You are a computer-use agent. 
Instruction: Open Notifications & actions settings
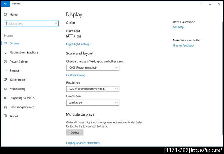[24, 53]
